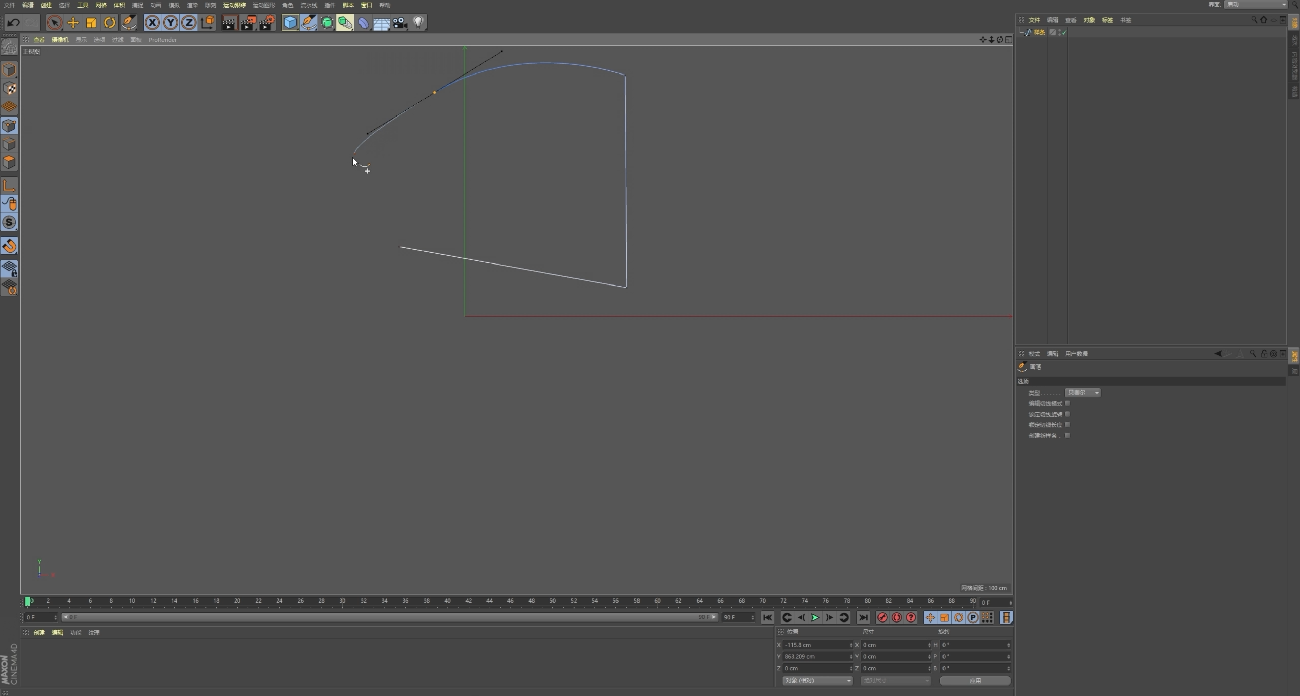Open the viewport 摄像机 menu
The height and width of the screenshot is (696, 1300).
point(60,40)
